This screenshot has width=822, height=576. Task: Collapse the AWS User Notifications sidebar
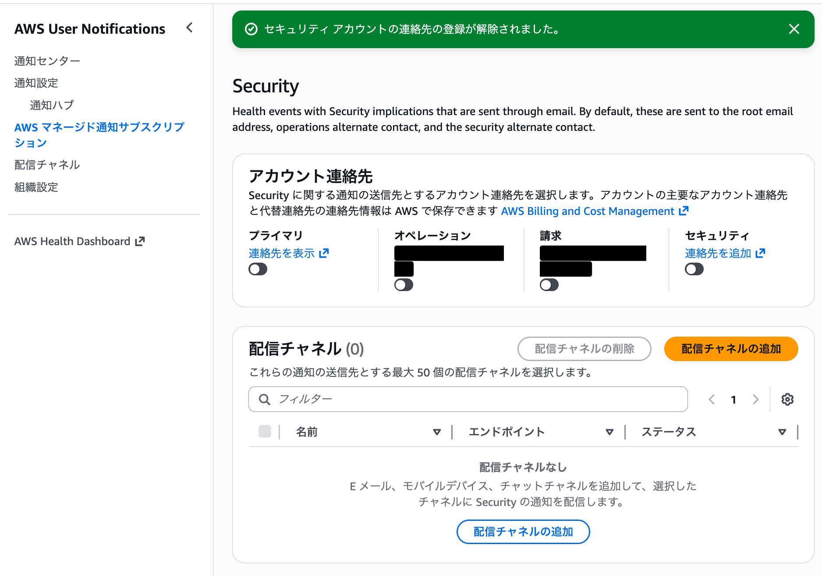click(190, 27)
